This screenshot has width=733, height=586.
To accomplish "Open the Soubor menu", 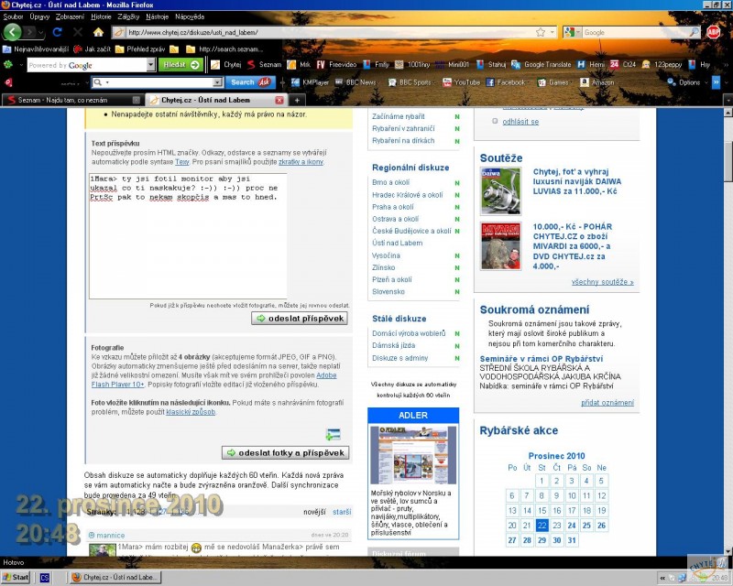I will click(13, 16).
